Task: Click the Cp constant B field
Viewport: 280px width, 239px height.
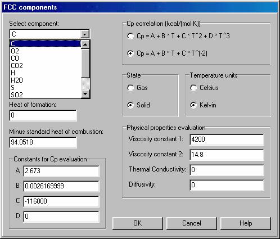Action: click(x=61, y=186)
